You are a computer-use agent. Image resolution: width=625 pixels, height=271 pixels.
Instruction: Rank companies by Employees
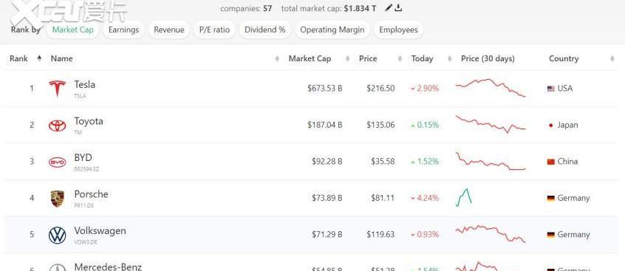point(398,30)
